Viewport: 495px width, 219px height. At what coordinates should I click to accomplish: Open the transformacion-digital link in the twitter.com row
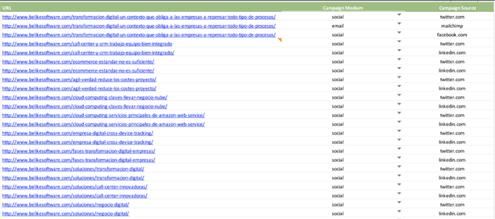(x=139, y=17)
